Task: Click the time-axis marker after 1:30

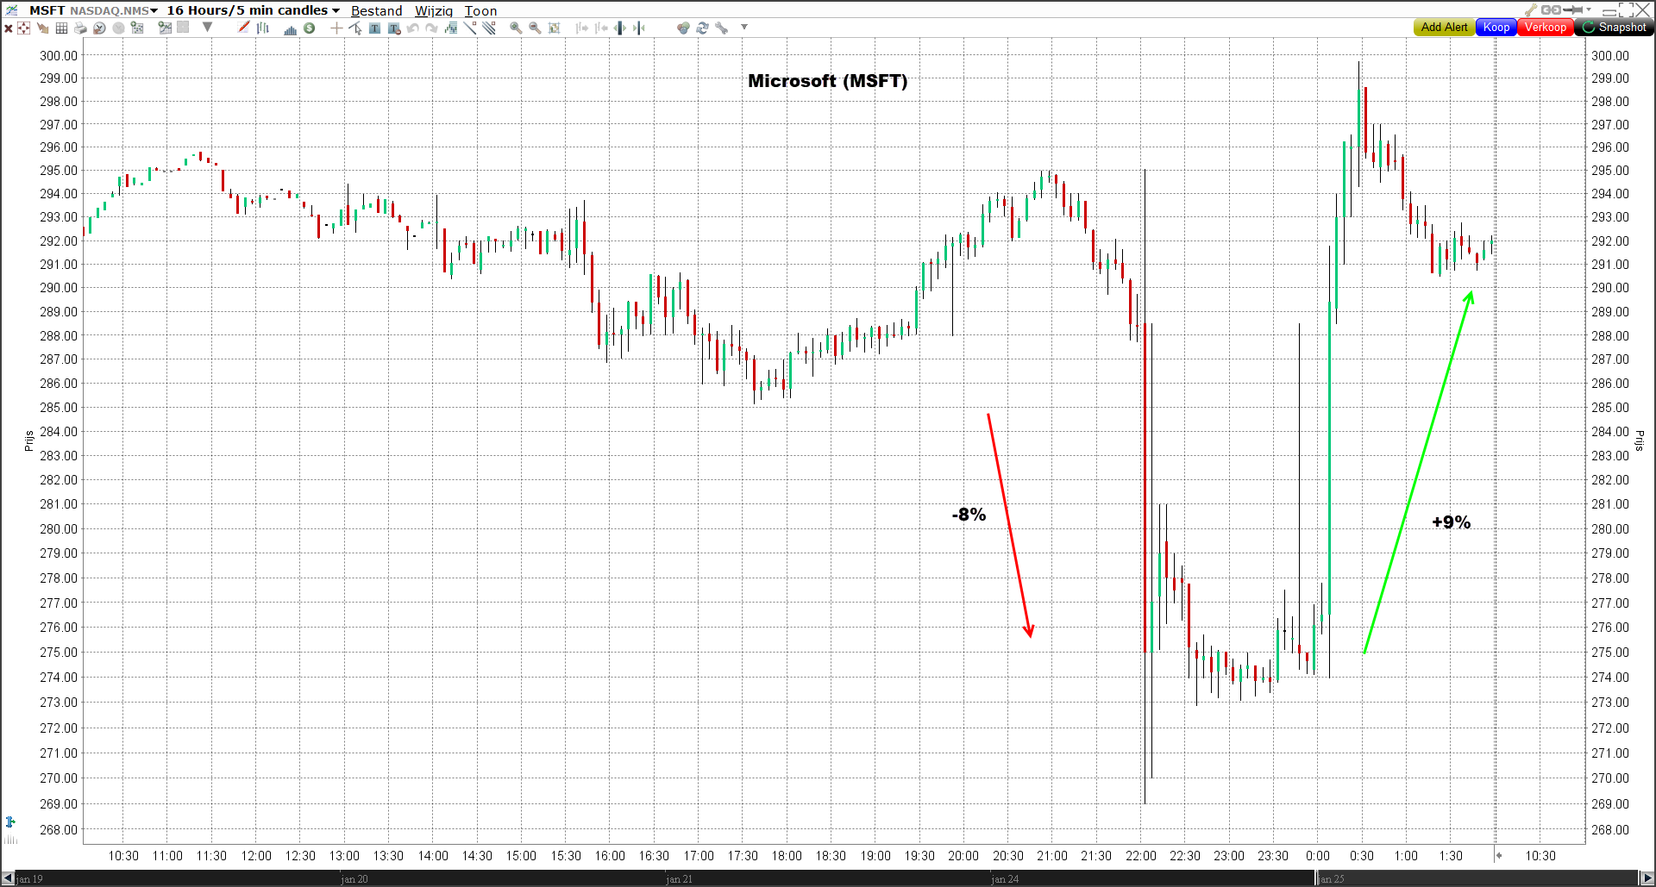Action: [1498, 855]
